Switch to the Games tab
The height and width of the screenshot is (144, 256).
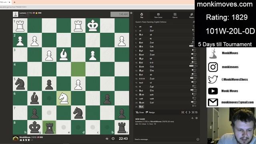pyautogui.click(x=175, y=15)
